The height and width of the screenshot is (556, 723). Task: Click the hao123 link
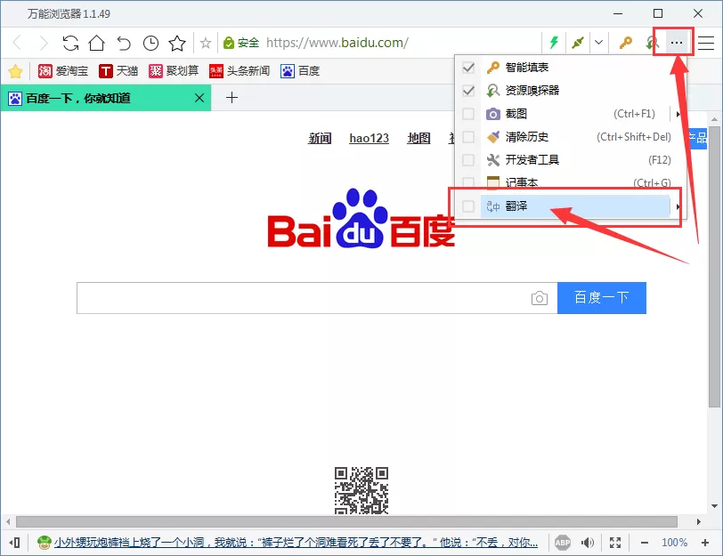pos(369,138)
